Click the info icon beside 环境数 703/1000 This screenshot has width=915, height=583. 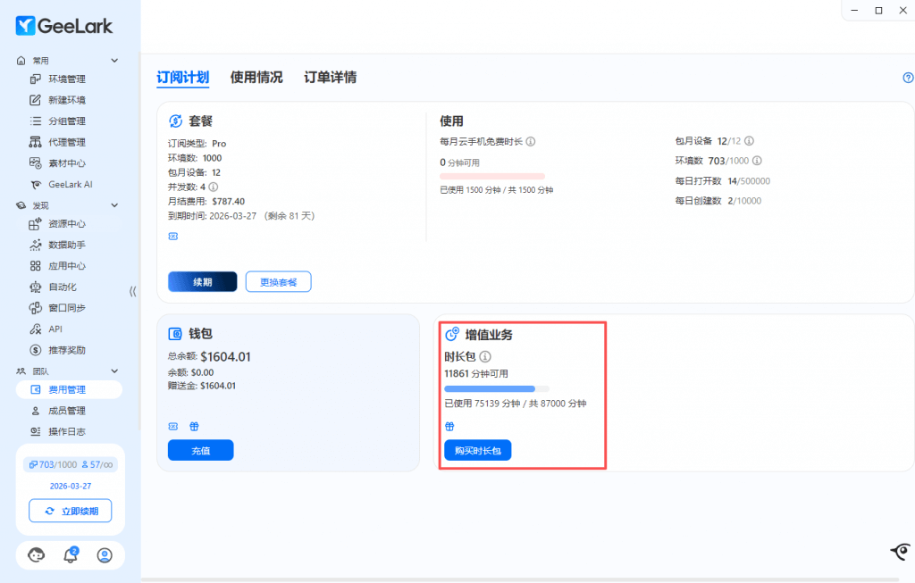pyautogui.click(x=757, y=161)
